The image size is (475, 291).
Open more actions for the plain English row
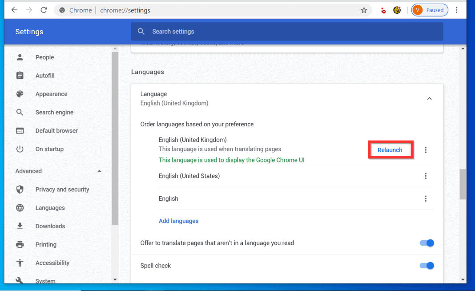click(426, 198)
